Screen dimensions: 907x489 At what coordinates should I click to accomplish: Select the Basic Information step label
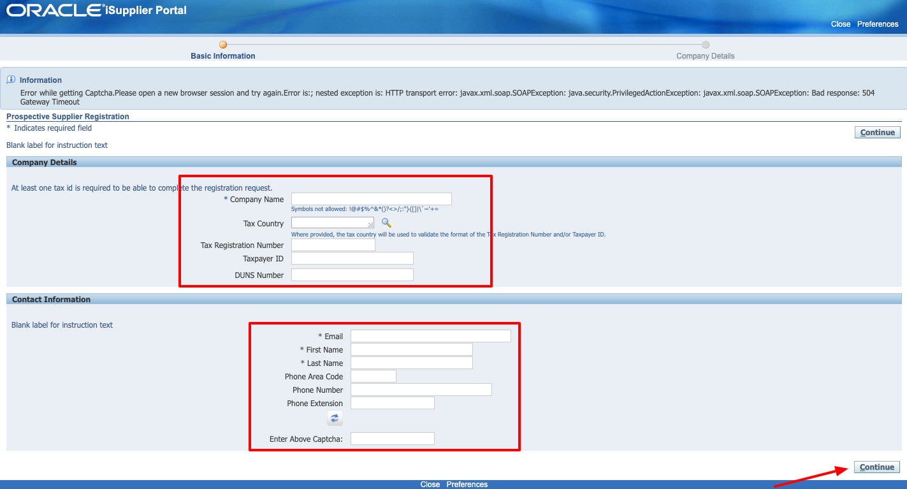tap(223, 56)
